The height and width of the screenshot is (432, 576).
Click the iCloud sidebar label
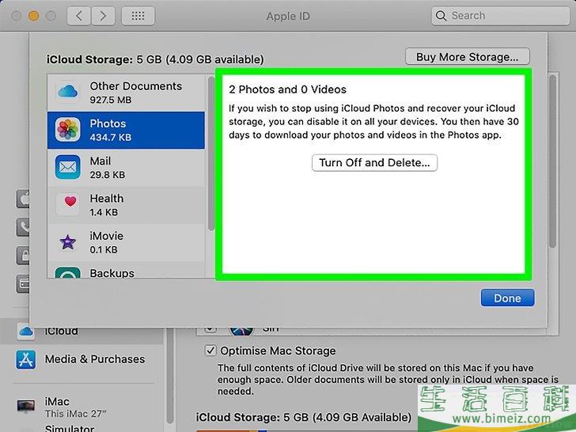(62, 331)
